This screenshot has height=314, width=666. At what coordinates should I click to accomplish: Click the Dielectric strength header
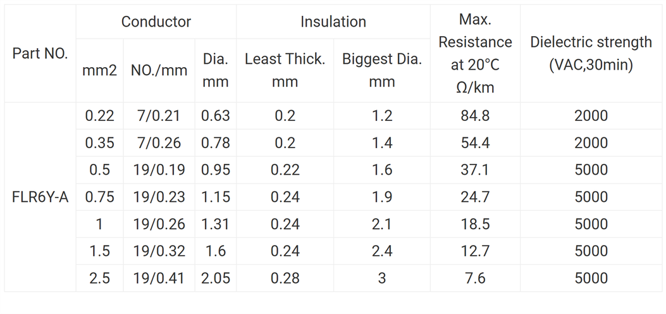click(x=591, y=54)
